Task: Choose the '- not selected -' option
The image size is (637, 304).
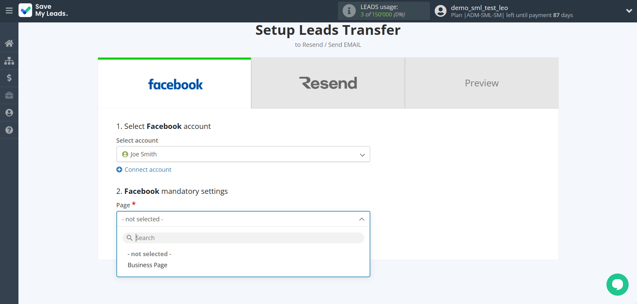Action: (x=149, y=254)
